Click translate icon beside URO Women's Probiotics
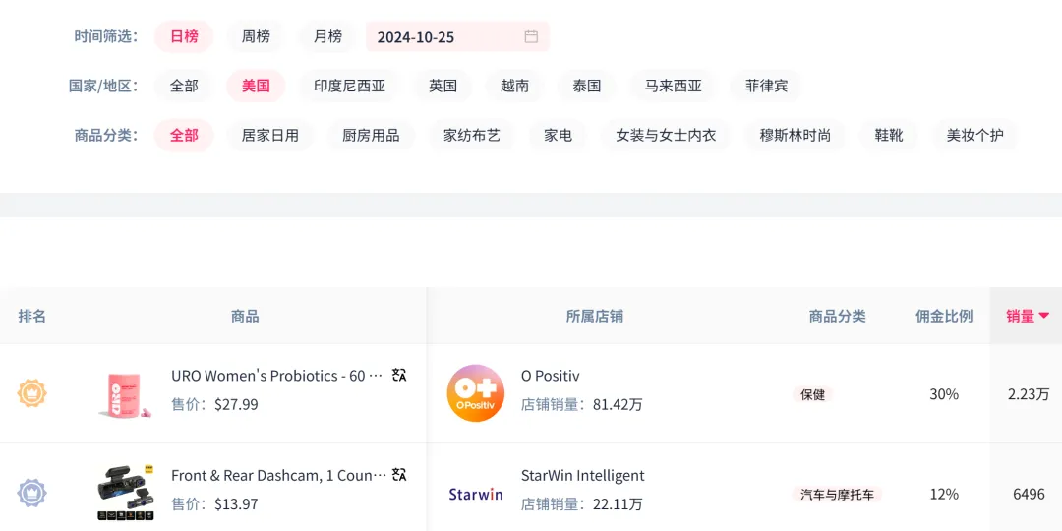 pyautogui.click(x=399, y=375)
